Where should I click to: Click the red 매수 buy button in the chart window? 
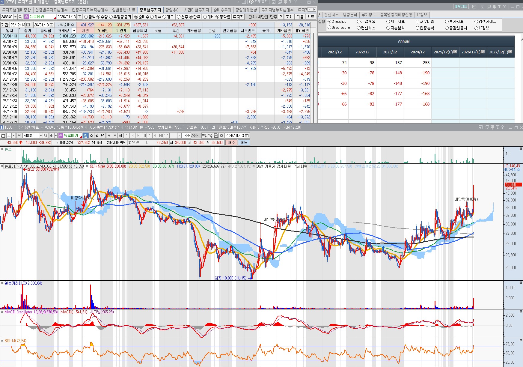click(231, 142)
